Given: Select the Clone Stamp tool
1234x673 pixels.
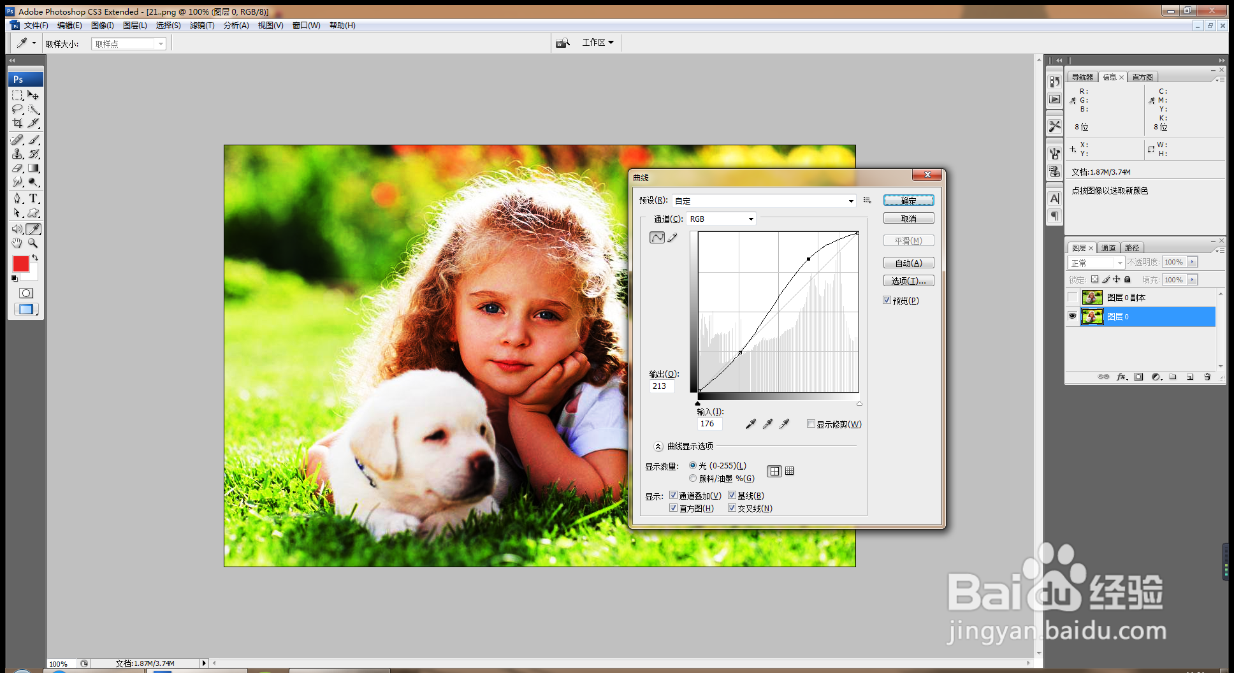Looking at the screenshot, I should (x=17, y=154).
